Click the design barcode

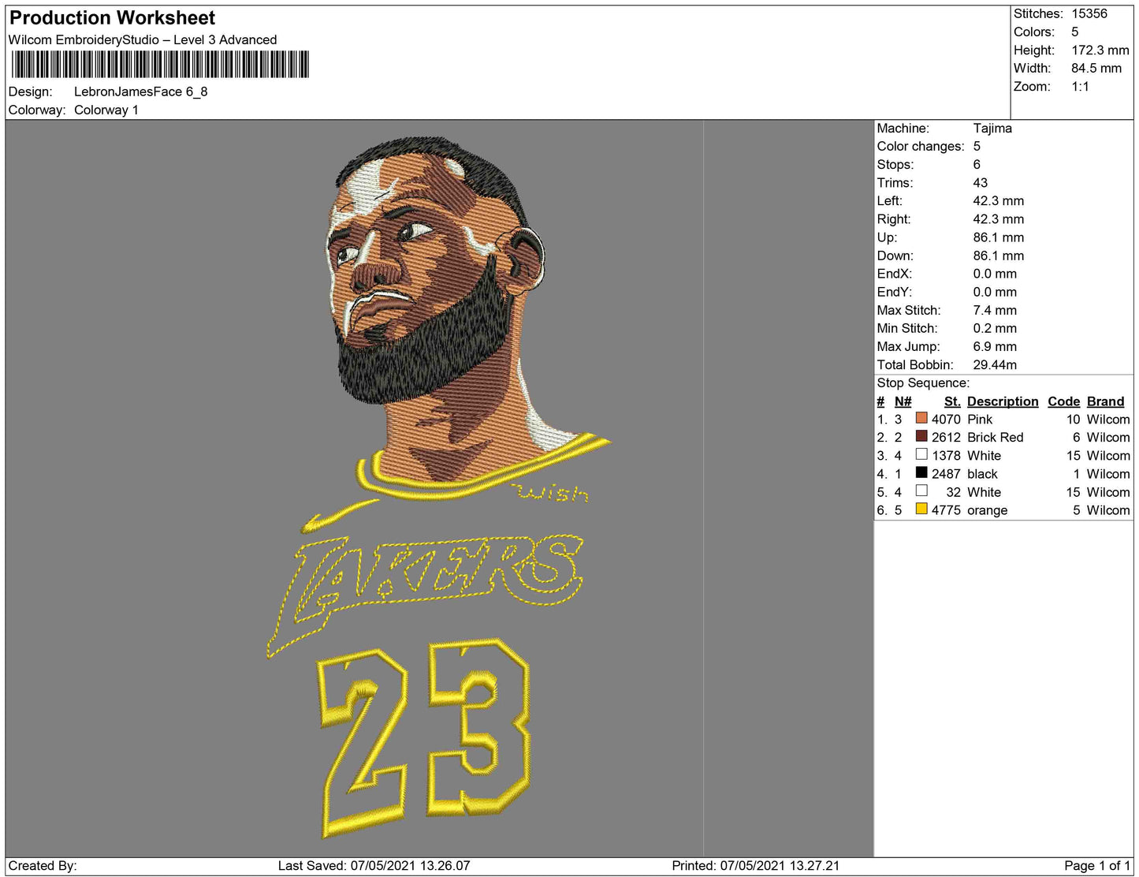click(158, 63)
